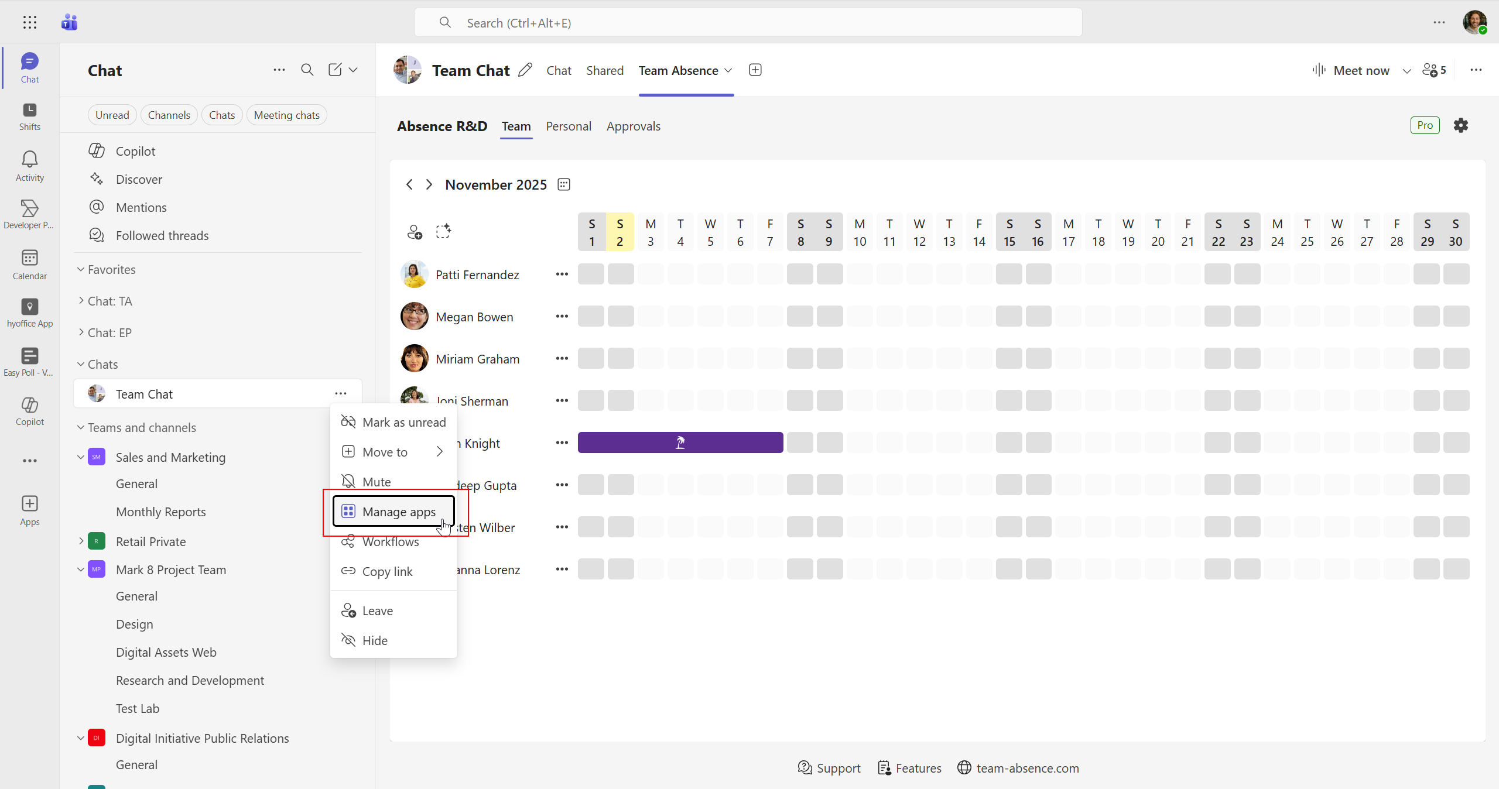This screenshot has height=789, width=1499.
Task: Open the date picker beside November 2025
Action: coord(563,184)
